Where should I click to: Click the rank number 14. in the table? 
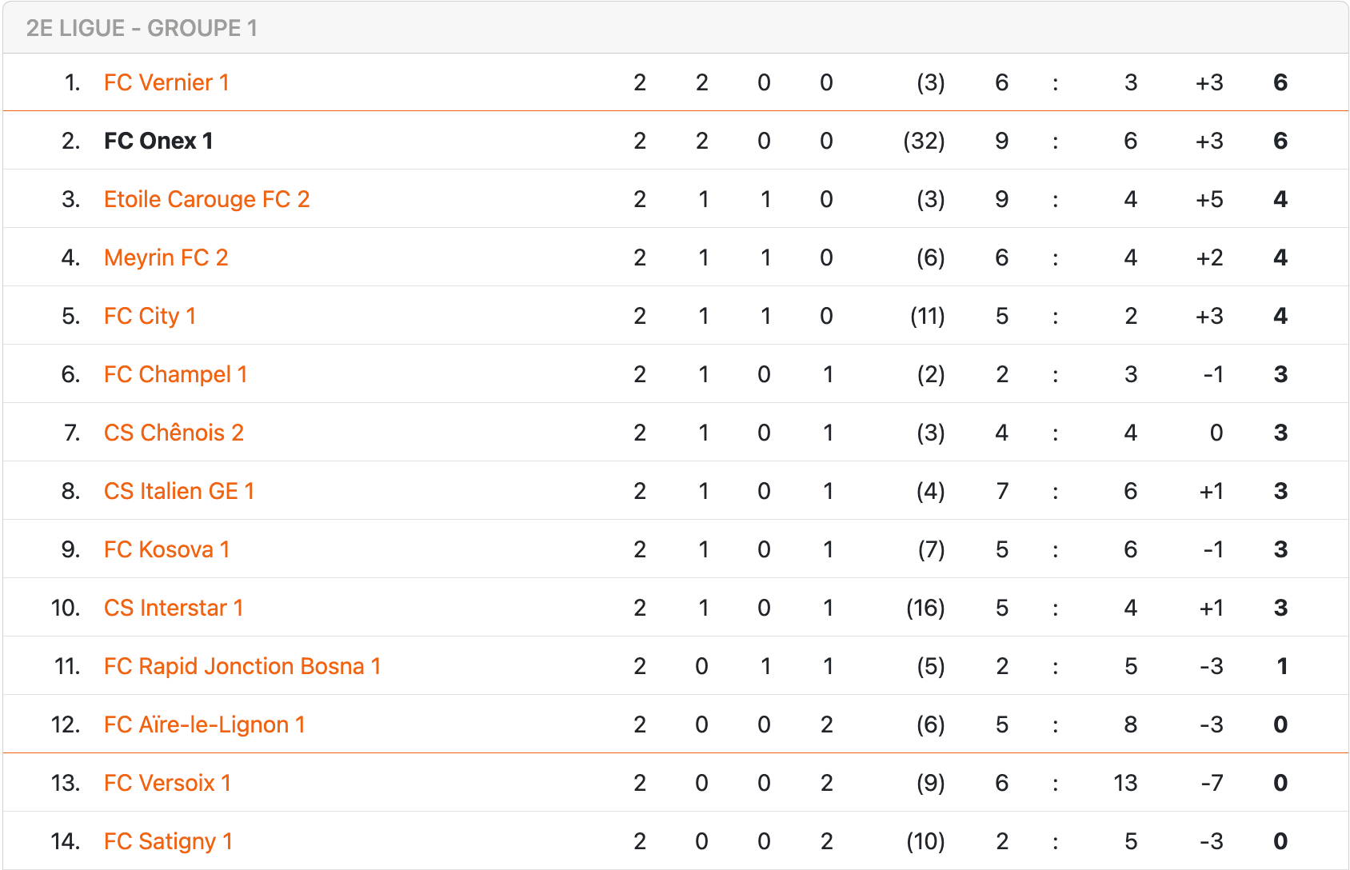[x=66, y=841]
